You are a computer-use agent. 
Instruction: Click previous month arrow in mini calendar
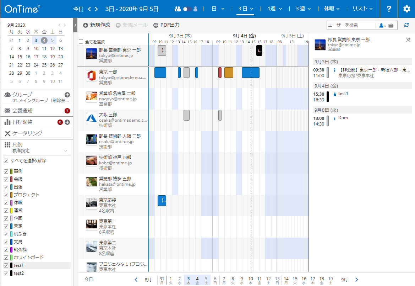pos(60,25)
